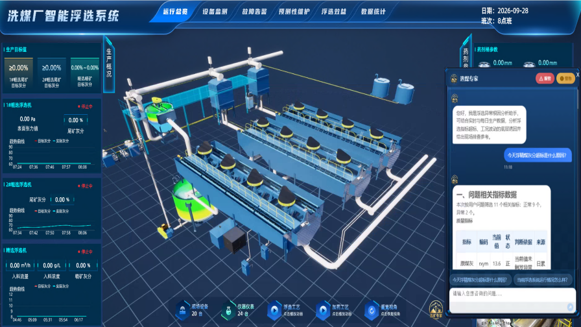Image resolution: width=581 pixels, height=327 pixels.
Task: Play the 浮选工艺 process animation
Action: 274,310
